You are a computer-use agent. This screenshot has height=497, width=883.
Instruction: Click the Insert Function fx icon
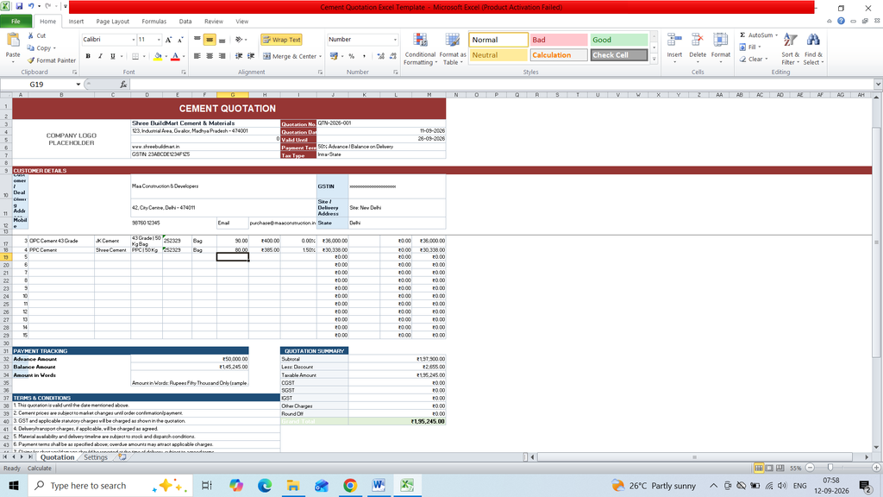pos(123,85)
